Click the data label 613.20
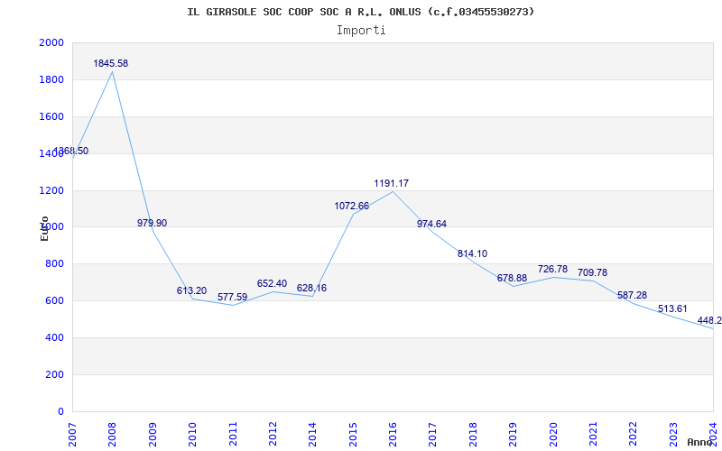Image resolution: width=722 pixels, height=451 pixels. point(191,290)
